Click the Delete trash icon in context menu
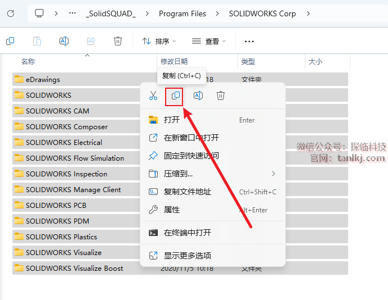The height and width of the screenshot is (300, 388). click(221, 96)
